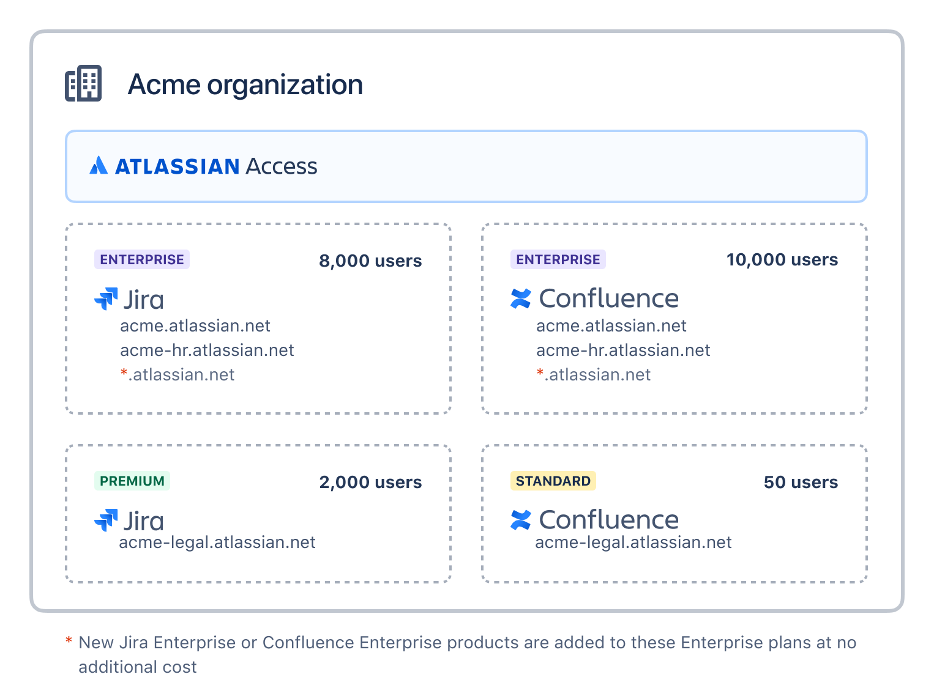934x696 pixels.
Task: Click the Acme organization building icon
Action: point(84,84)
